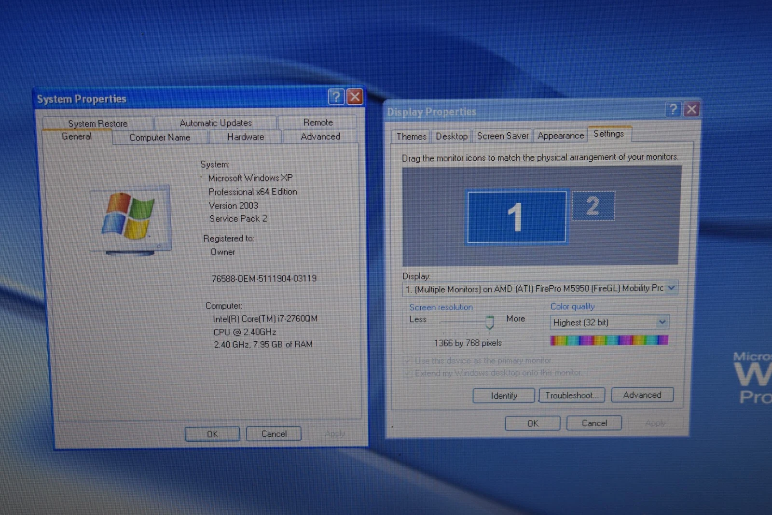Screen dimensions: 772x515
Task: Close the System Properties window
Action: point(355,97)
